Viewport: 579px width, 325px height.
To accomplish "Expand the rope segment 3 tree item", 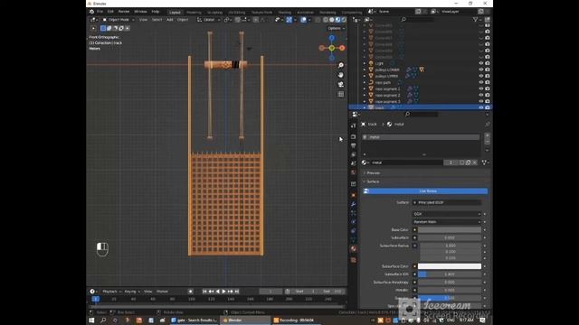I will 365,101.
